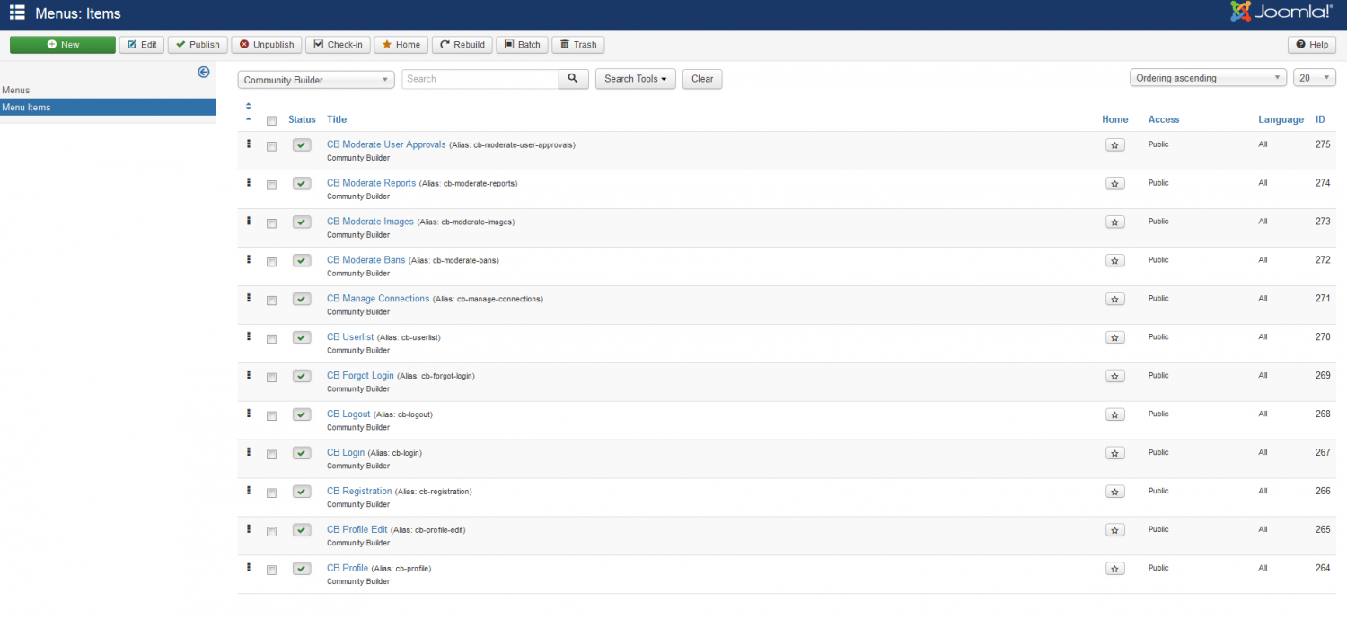Check the CB Moderate Images checkbox
This screenshot has height=619, width=1347.
(x=271, y=223)
